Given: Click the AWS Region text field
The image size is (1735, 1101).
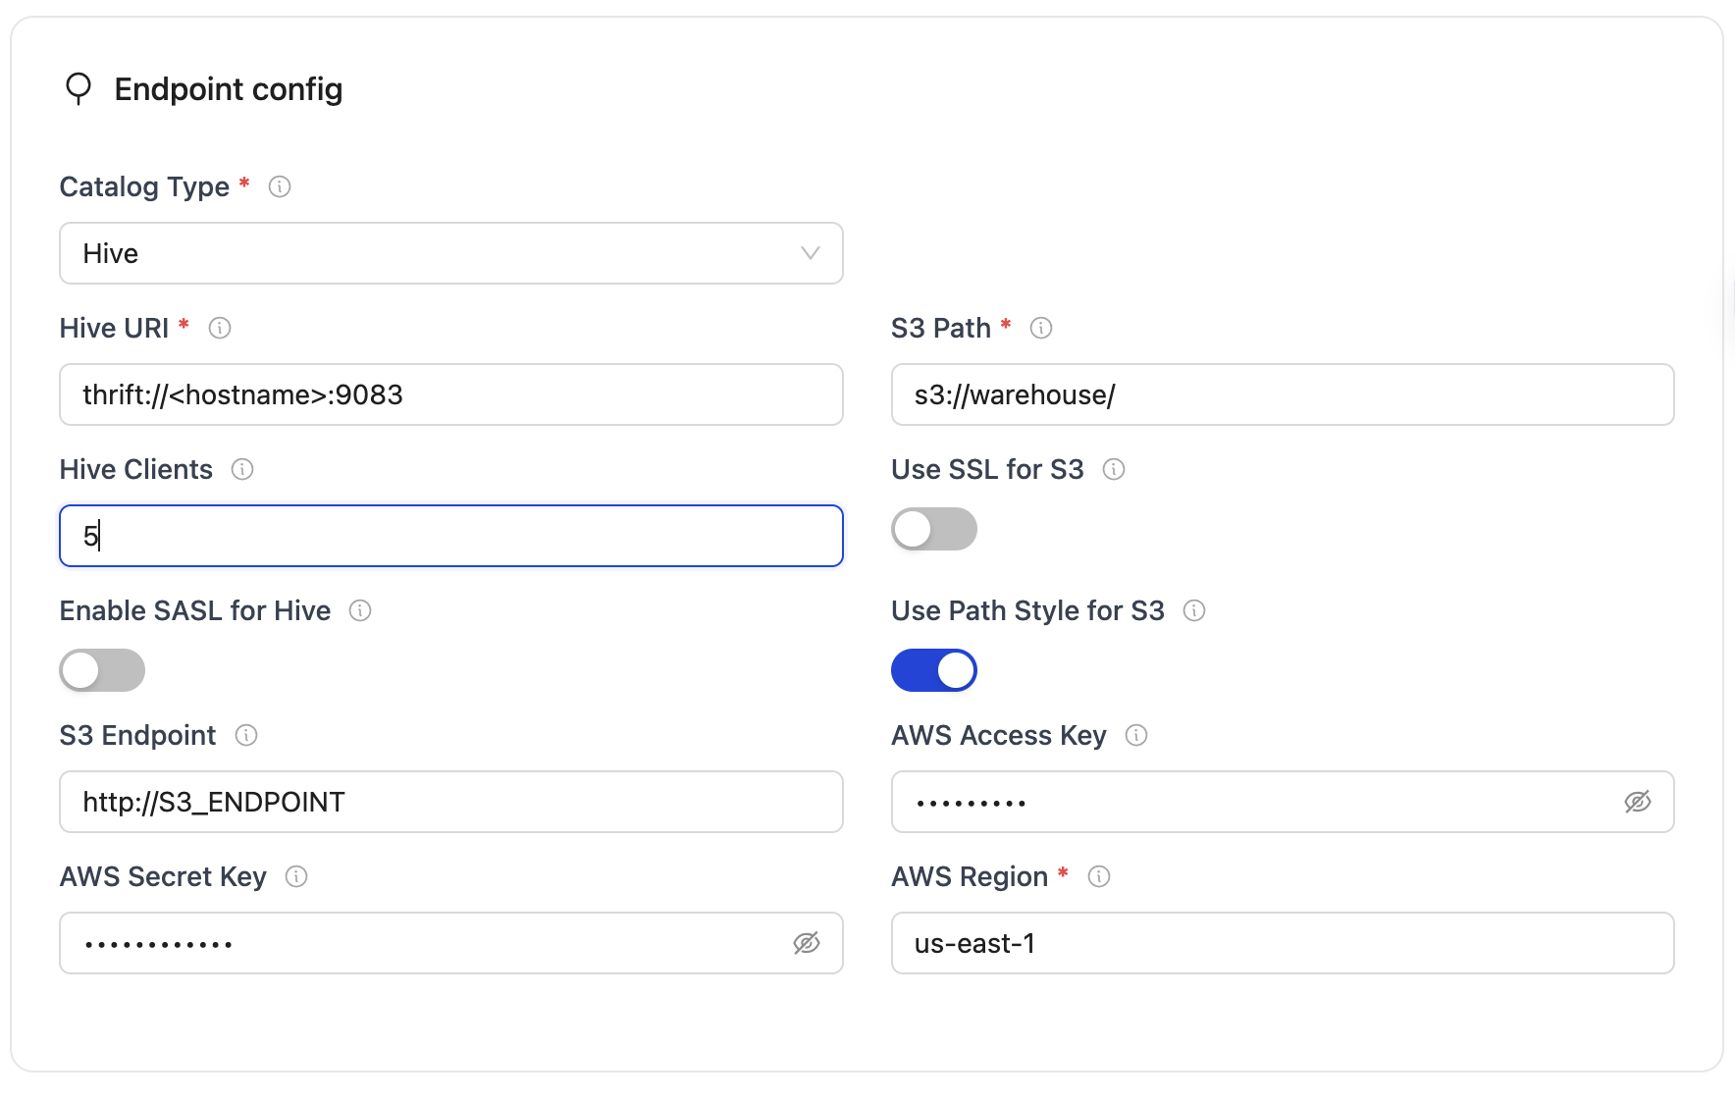Looking at the screenshot, I should point(1283,943).
